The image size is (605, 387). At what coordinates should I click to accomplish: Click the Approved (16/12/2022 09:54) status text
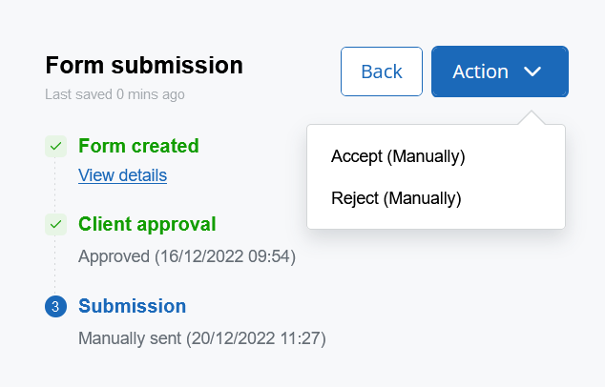[x=187, y=255]
